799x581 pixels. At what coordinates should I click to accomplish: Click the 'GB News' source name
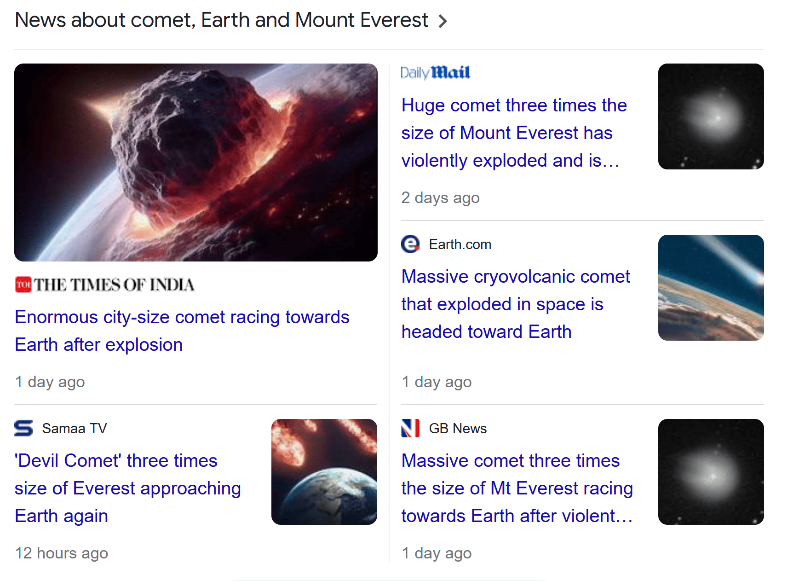tap(458, 429)
